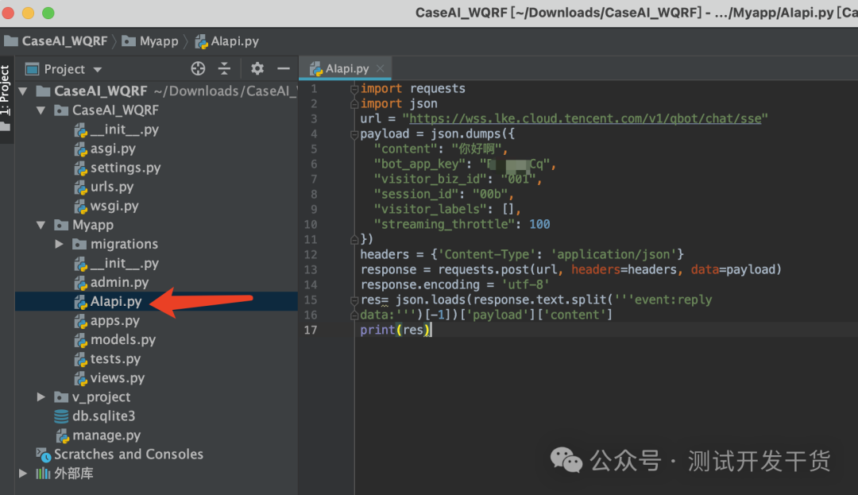Viewport: 858px width, 495px height.
Task: Click line number 13 in the gutter
Action: [311, 269]
